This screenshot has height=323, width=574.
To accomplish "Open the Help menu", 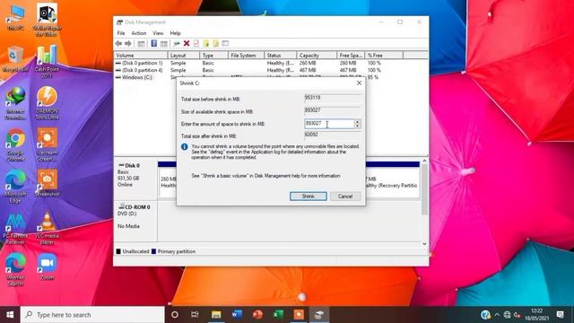I will point(176,33).
